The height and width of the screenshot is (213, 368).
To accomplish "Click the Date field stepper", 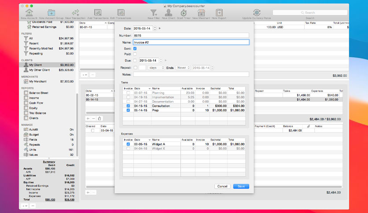I will (x=155, y=28).
